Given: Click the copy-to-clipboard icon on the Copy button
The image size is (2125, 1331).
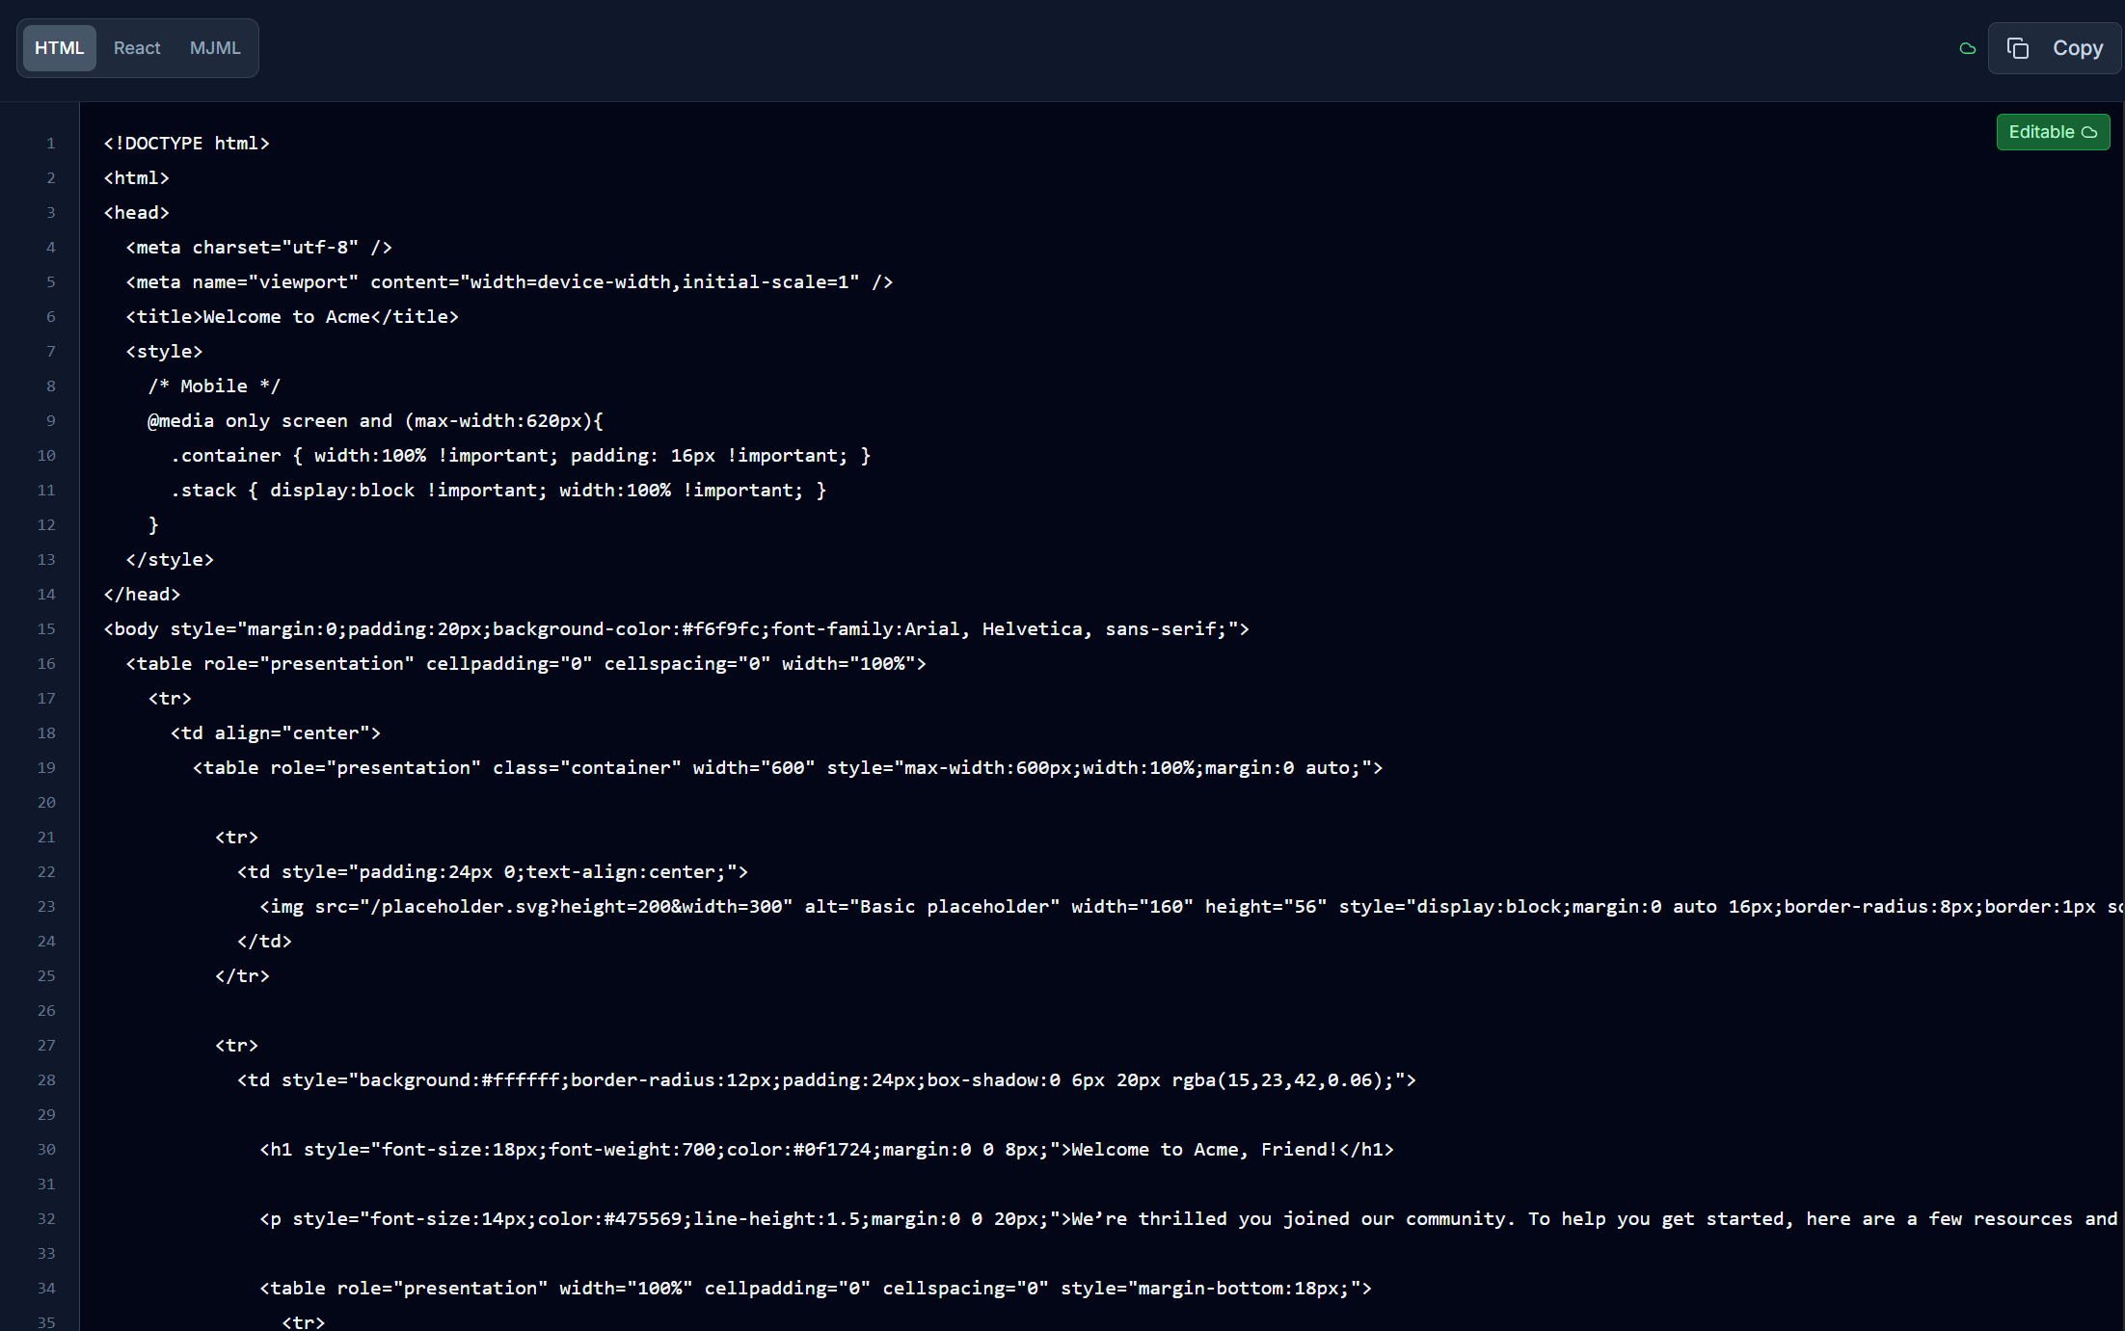Looking at the screenshot, I should click(x=2018, y=47).
